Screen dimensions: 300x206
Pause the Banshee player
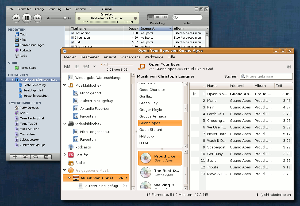pos(77,67)
